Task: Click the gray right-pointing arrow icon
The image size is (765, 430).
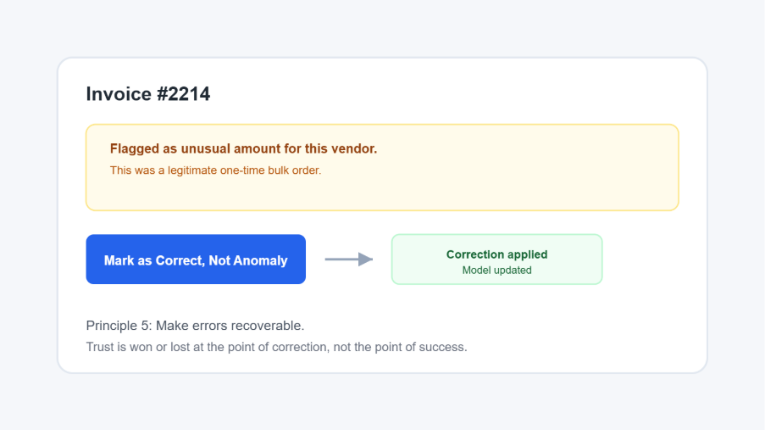Action: (349, 259)
